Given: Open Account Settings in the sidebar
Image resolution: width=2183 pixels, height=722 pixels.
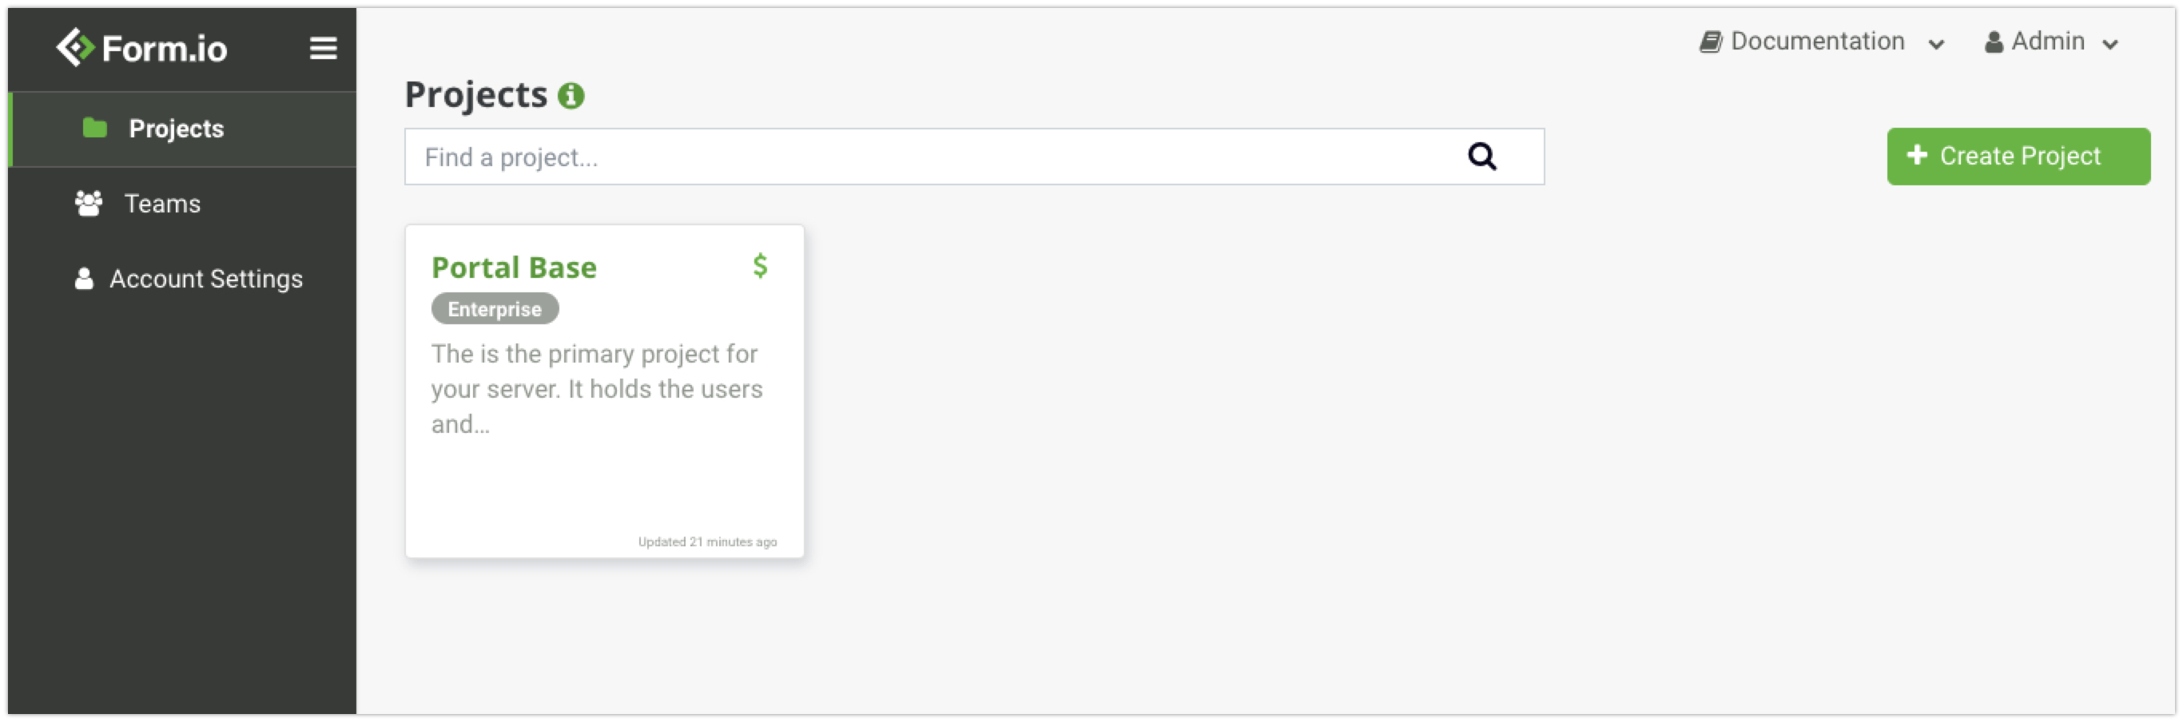Looking at the screenshot, I should tap(182, 279).
